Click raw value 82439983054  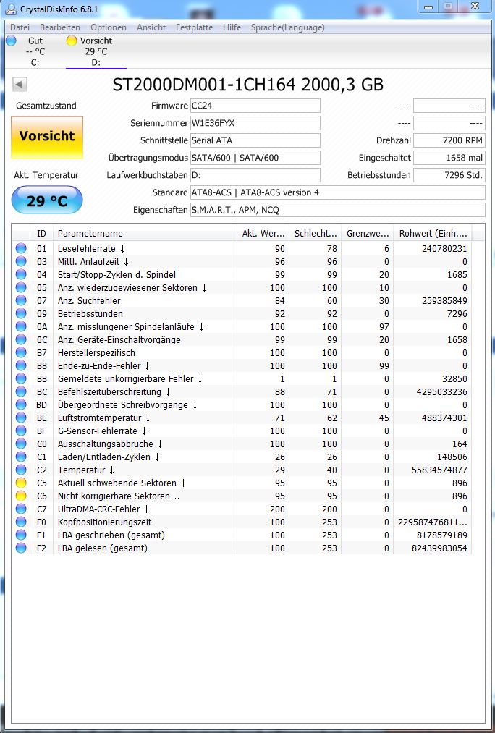click(439, 548)
